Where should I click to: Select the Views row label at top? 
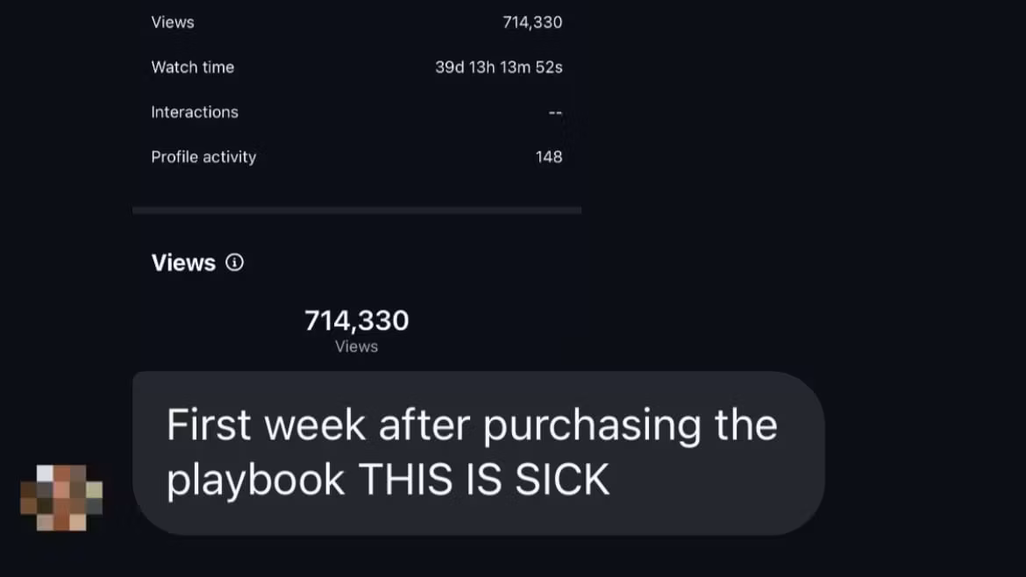coord(173,22)
